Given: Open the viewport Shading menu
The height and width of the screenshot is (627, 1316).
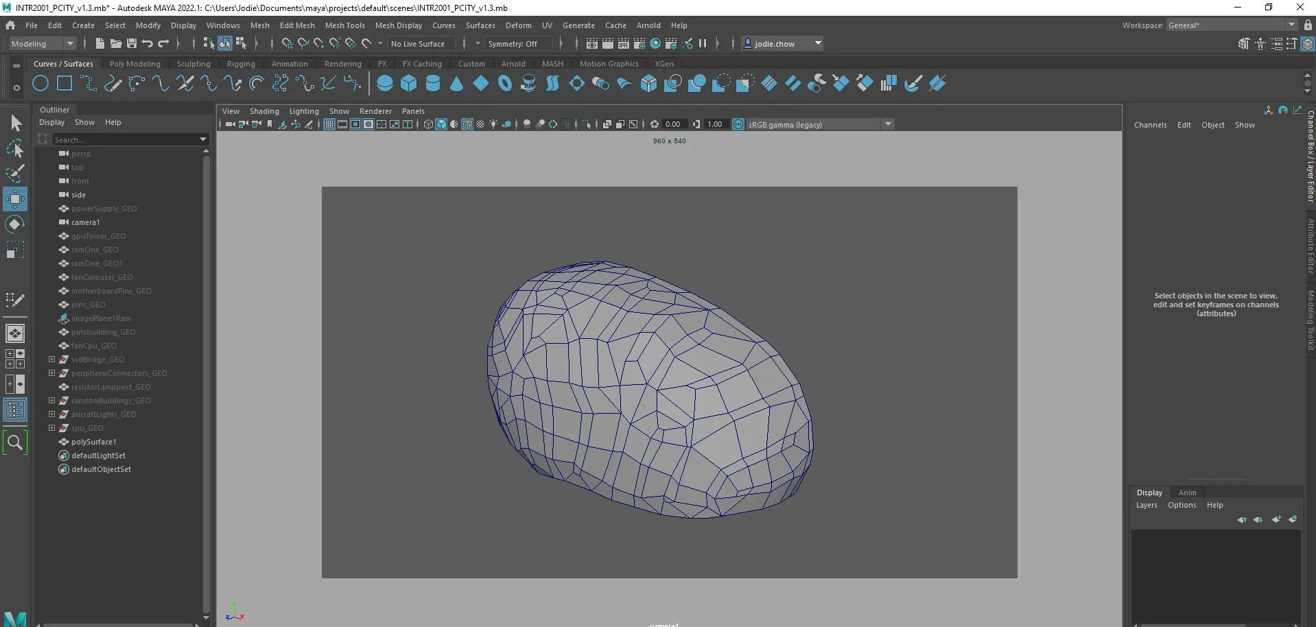Looking at the screenshot, I should pyautogui.click(x=264, y=111).
